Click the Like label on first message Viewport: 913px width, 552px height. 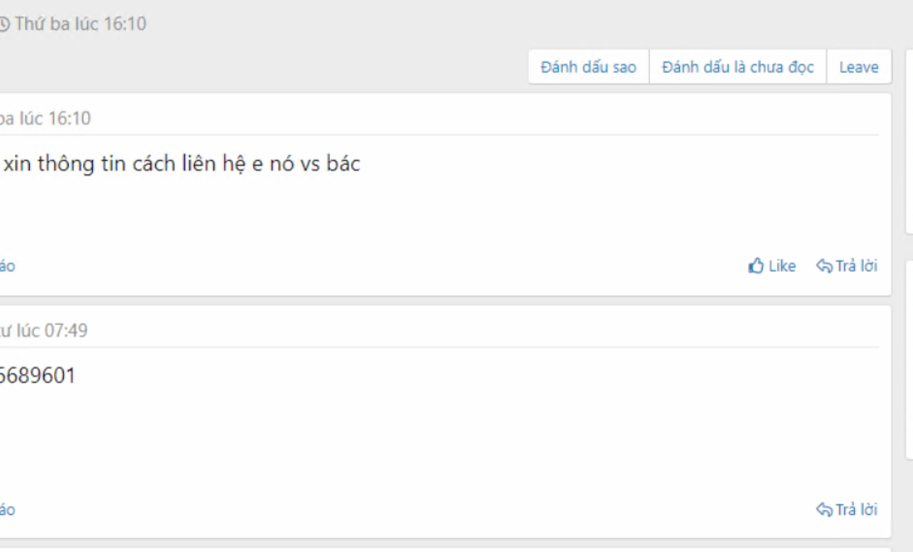(782, 266)
